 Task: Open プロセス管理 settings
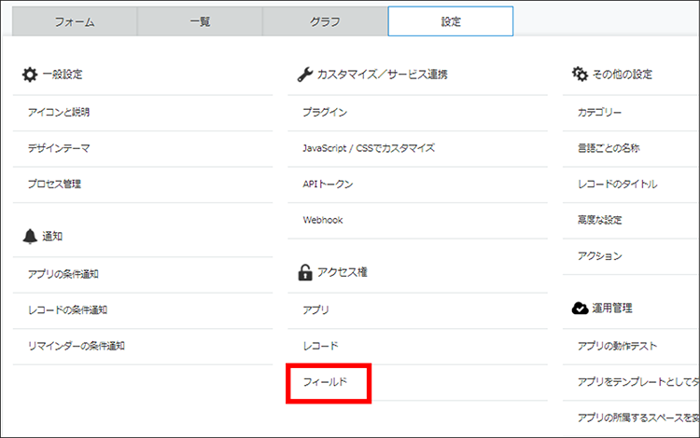54,184
